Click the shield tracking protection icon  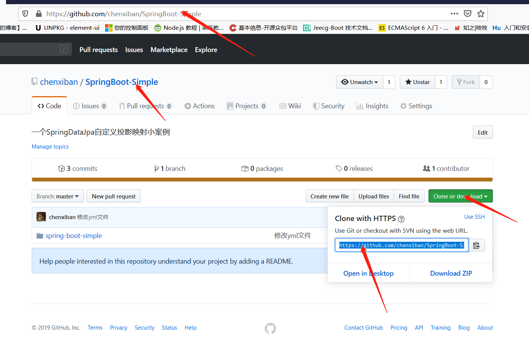pyautogui.click(x=25, y=14)
